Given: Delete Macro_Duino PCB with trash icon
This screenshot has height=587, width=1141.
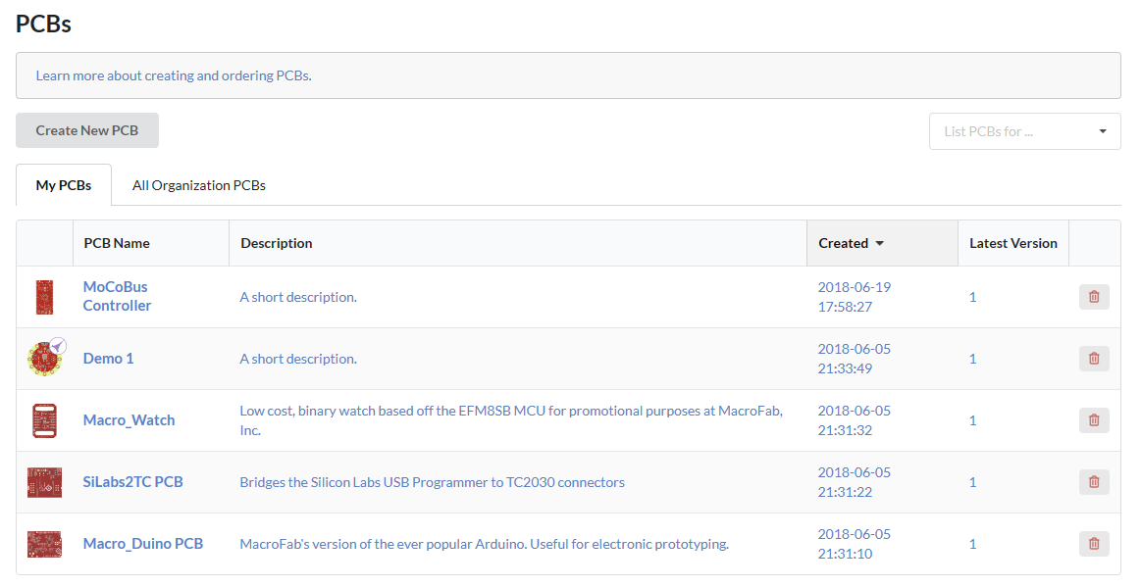Looking at the screenshot, I should coord(1094,544).
